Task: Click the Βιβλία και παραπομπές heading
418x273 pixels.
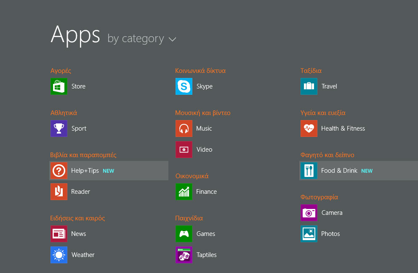Action: point(83,155)
